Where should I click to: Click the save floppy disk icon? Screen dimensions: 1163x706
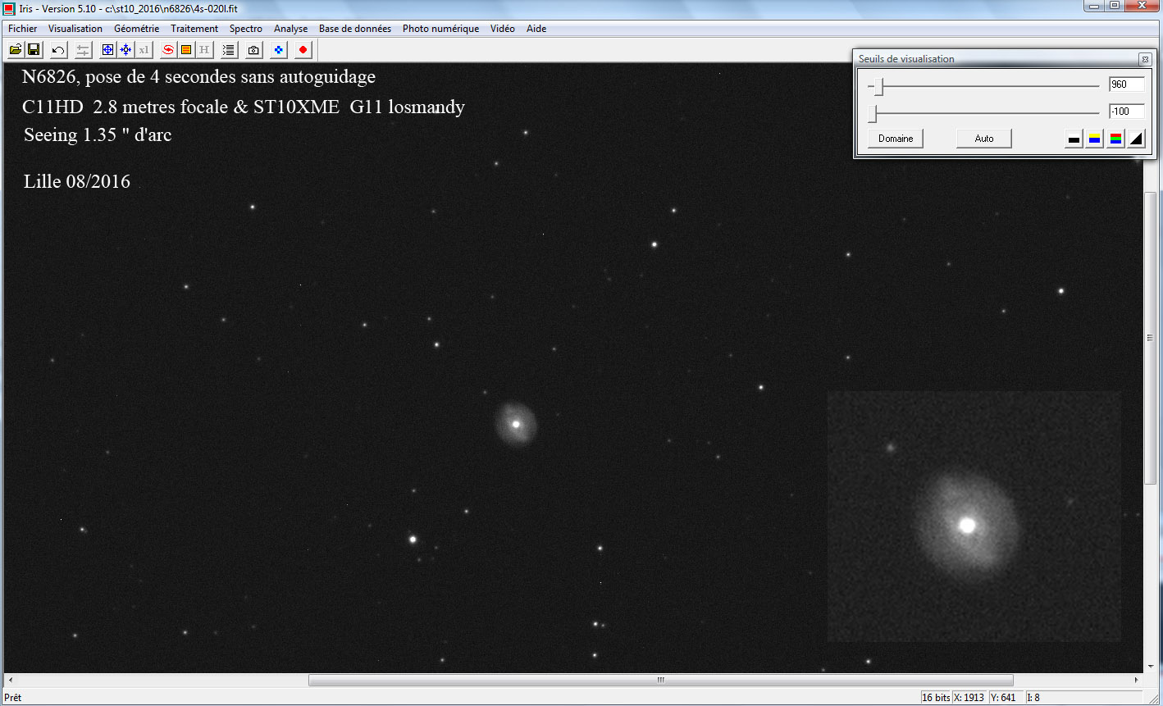point(34,50)
